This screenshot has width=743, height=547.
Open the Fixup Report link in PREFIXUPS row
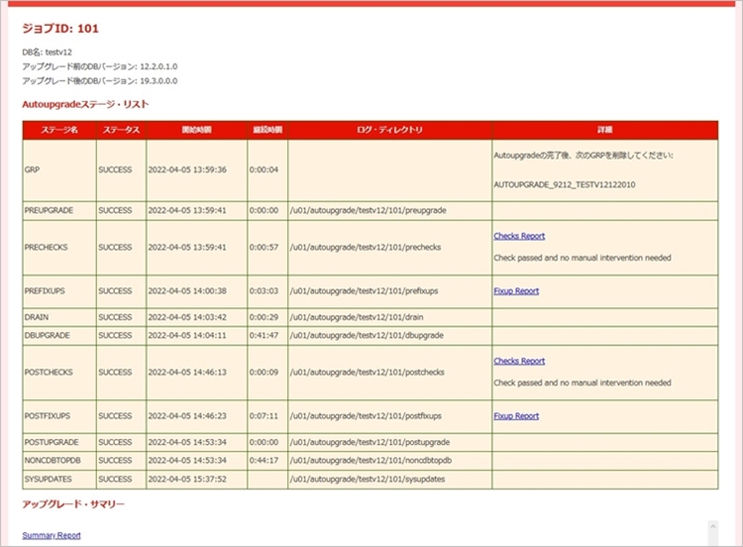[516, 291]
